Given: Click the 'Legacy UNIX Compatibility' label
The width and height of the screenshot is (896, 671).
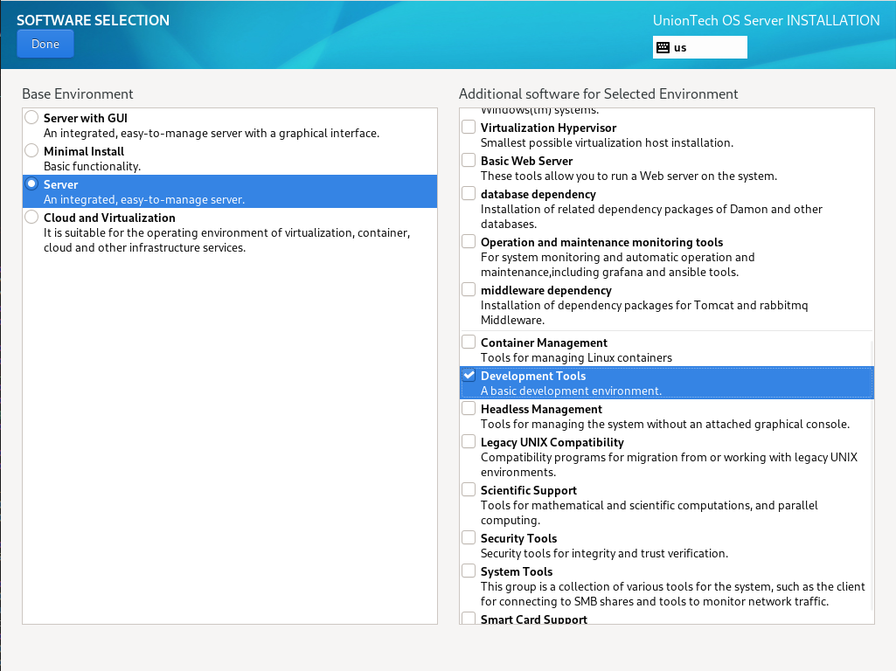Looking at the screenshot, I should coord(552,442).
